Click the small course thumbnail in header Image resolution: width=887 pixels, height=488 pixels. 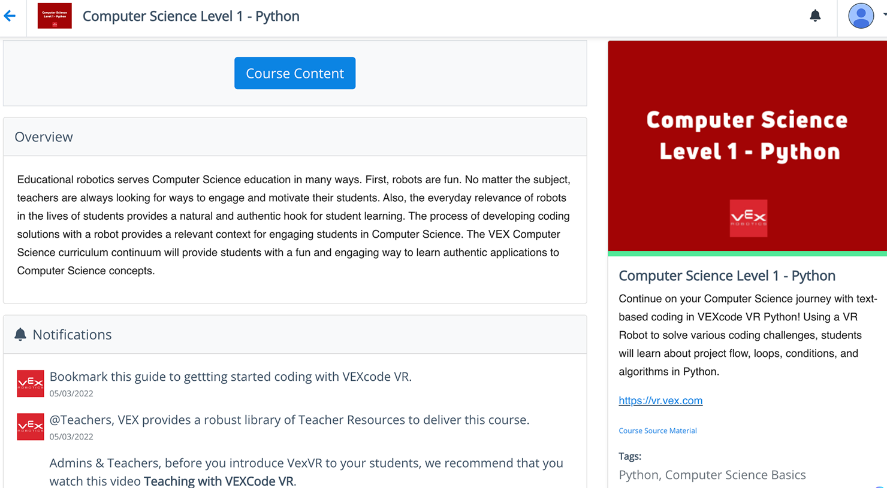55,16
